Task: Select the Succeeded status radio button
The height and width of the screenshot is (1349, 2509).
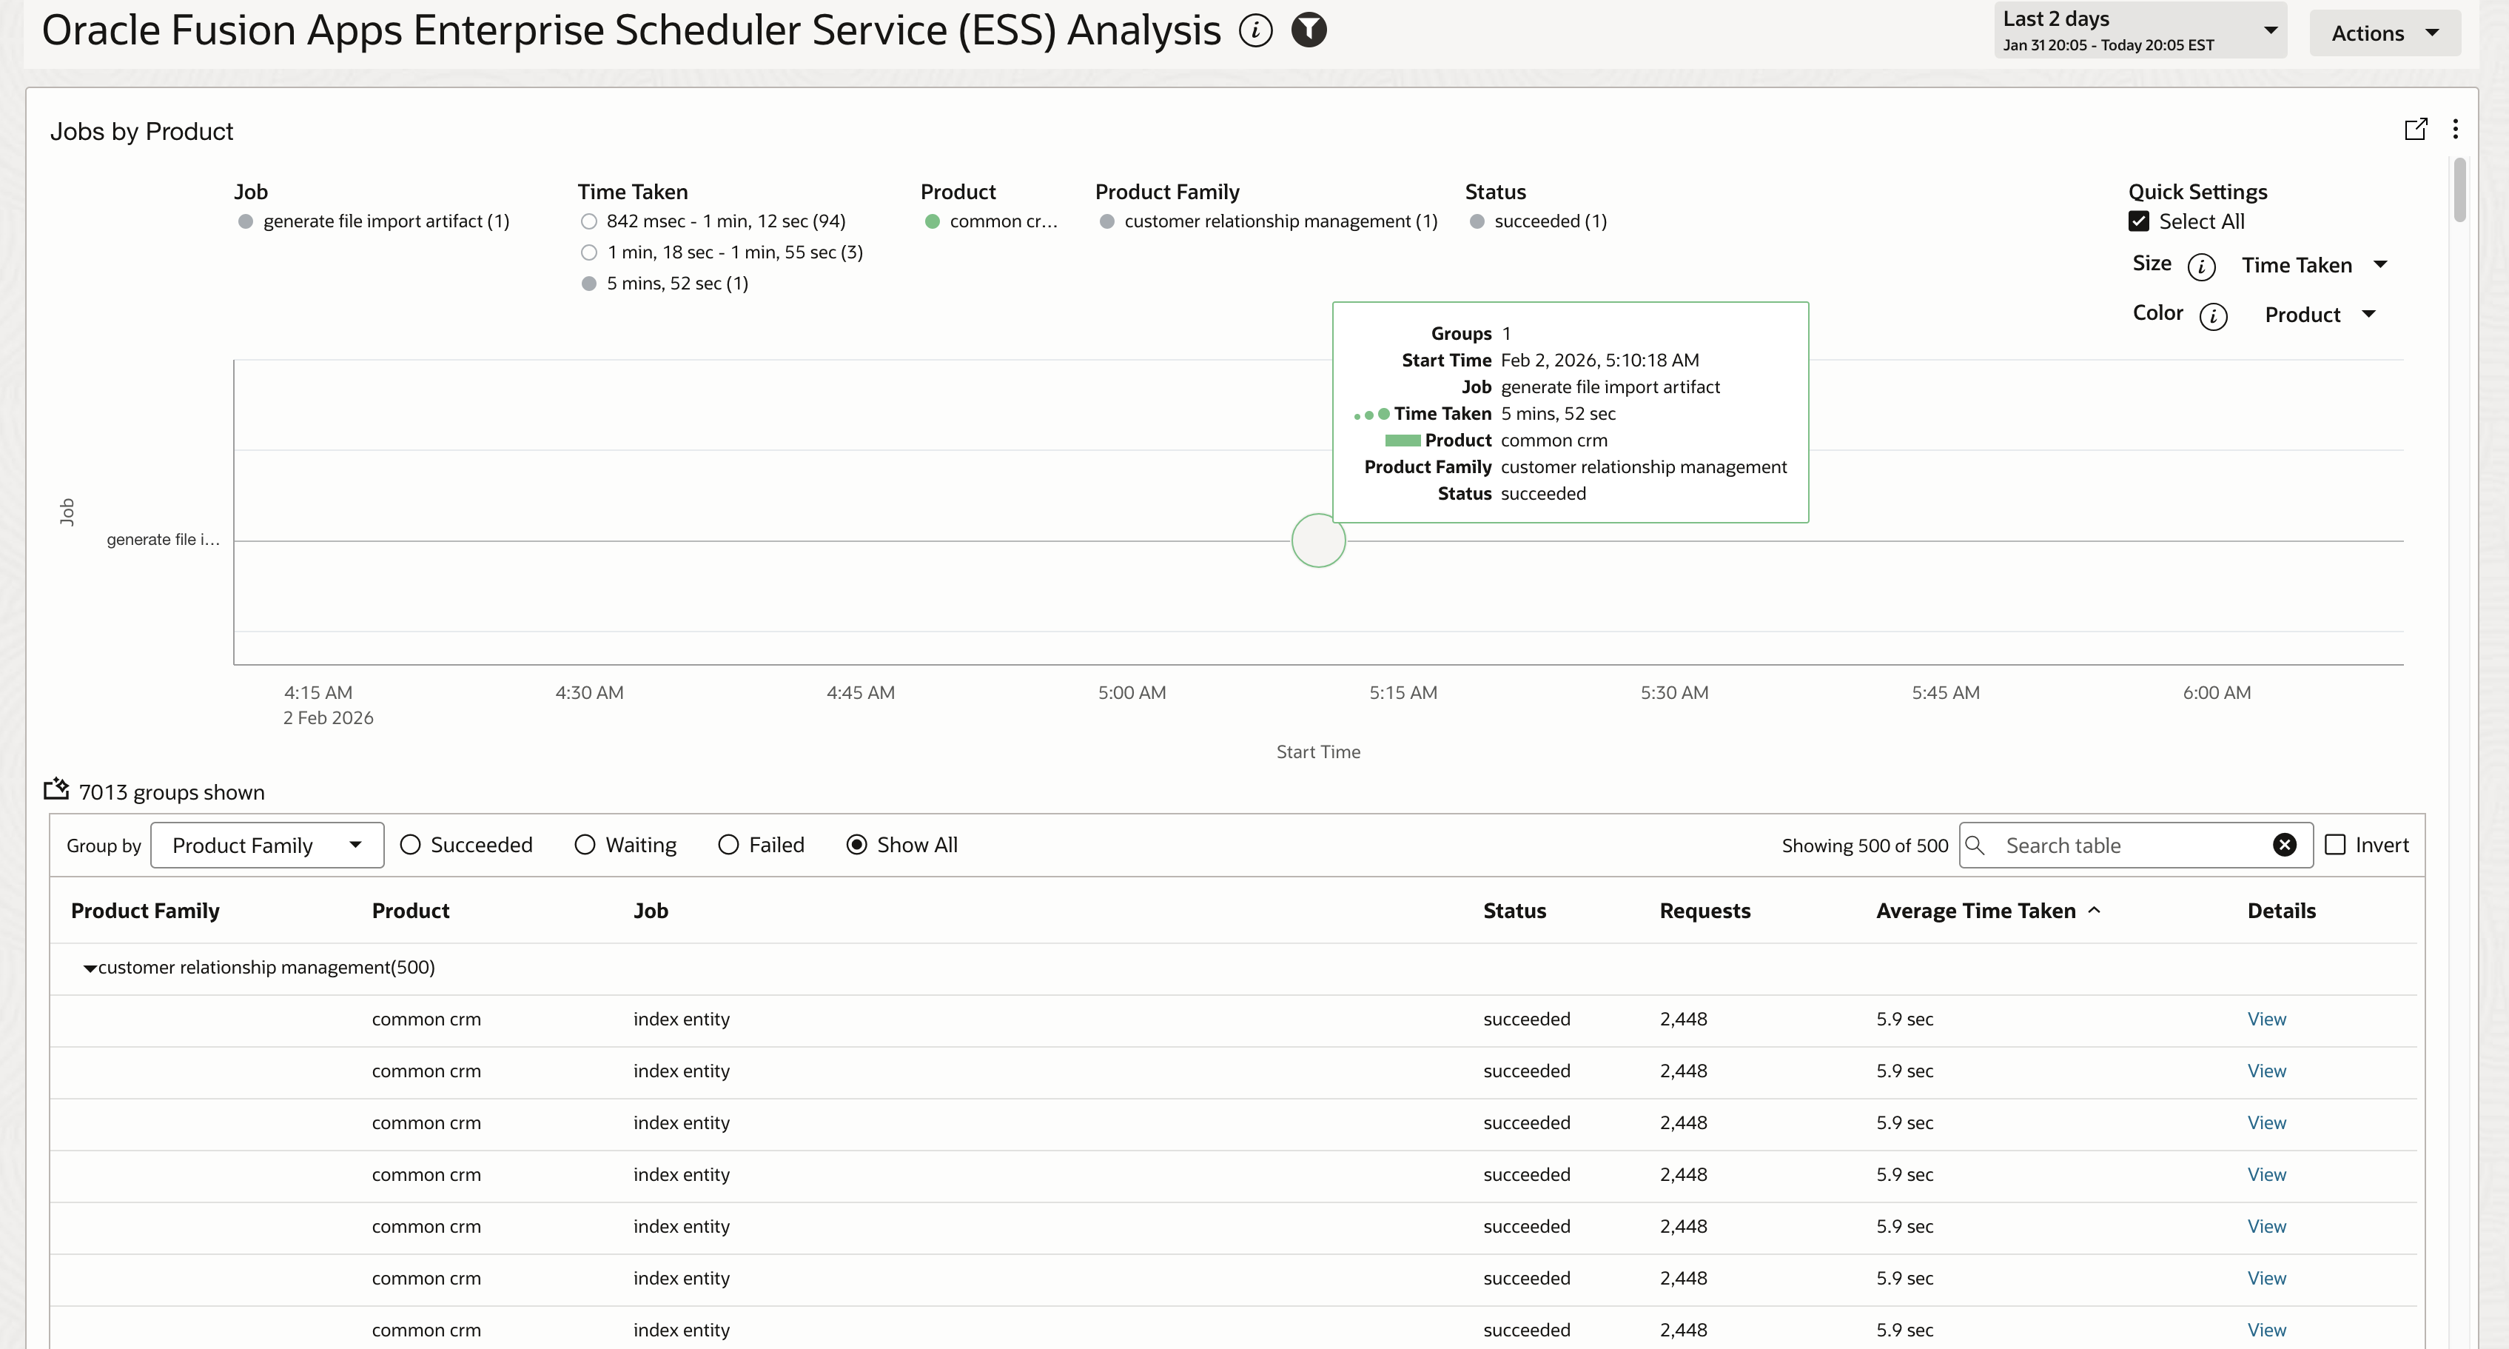Action: pos(410,845)
